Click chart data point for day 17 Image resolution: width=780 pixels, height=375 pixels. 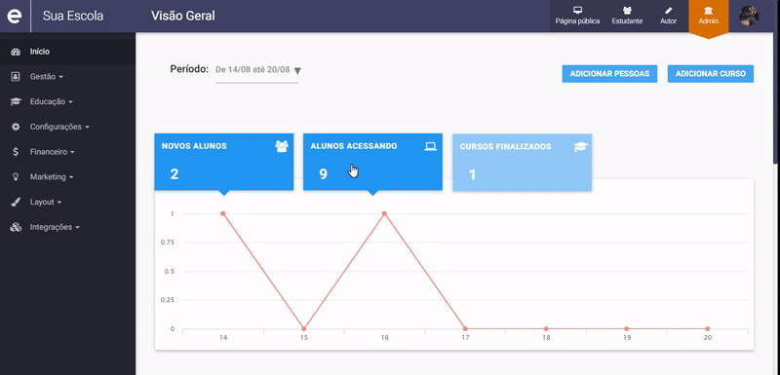click(465, 329)
